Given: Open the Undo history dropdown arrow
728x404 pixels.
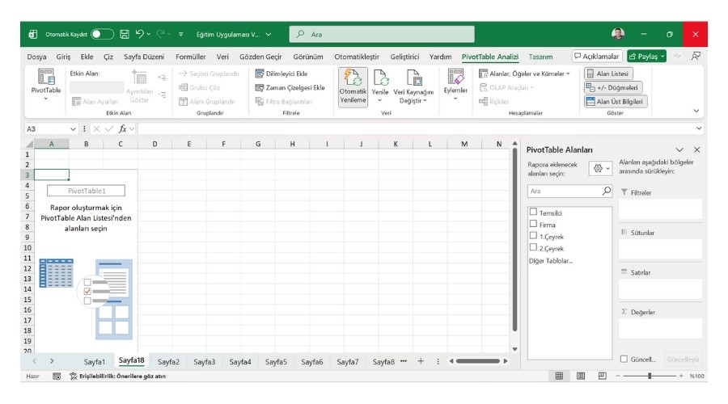Looking at the screenshot, I should [149, 34].
